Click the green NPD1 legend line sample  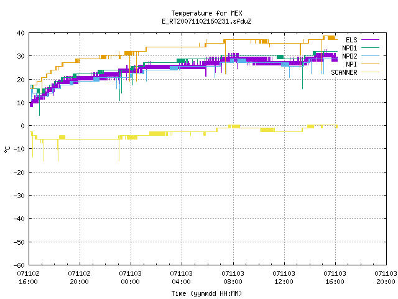tap(370, 48)
